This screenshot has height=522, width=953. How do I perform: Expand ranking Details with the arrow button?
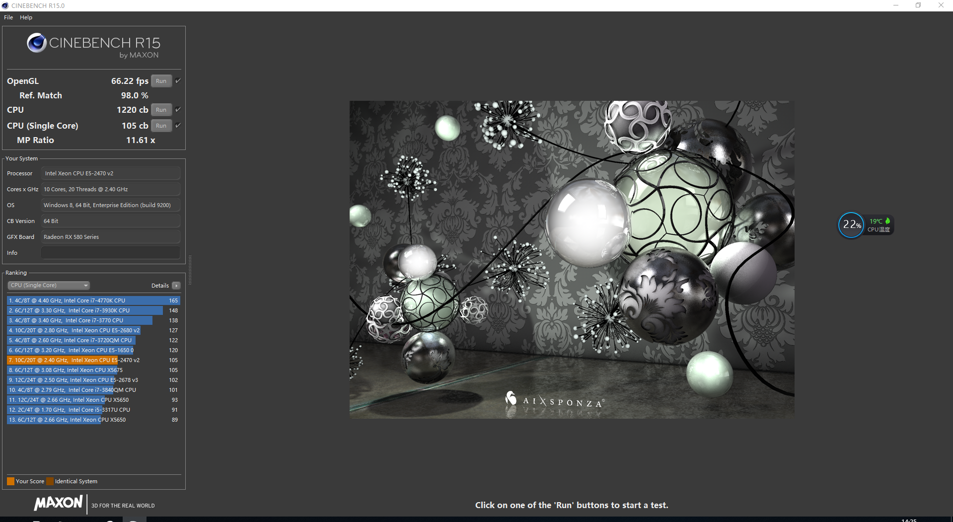pyautogui.click(x=176, y=286)
